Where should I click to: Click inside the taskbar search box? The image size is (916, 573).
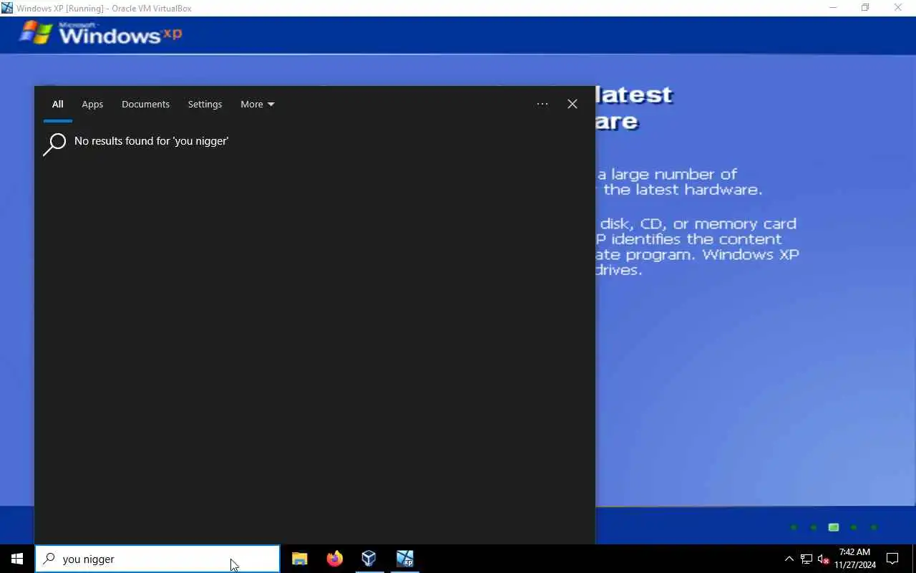click(157, 559)
